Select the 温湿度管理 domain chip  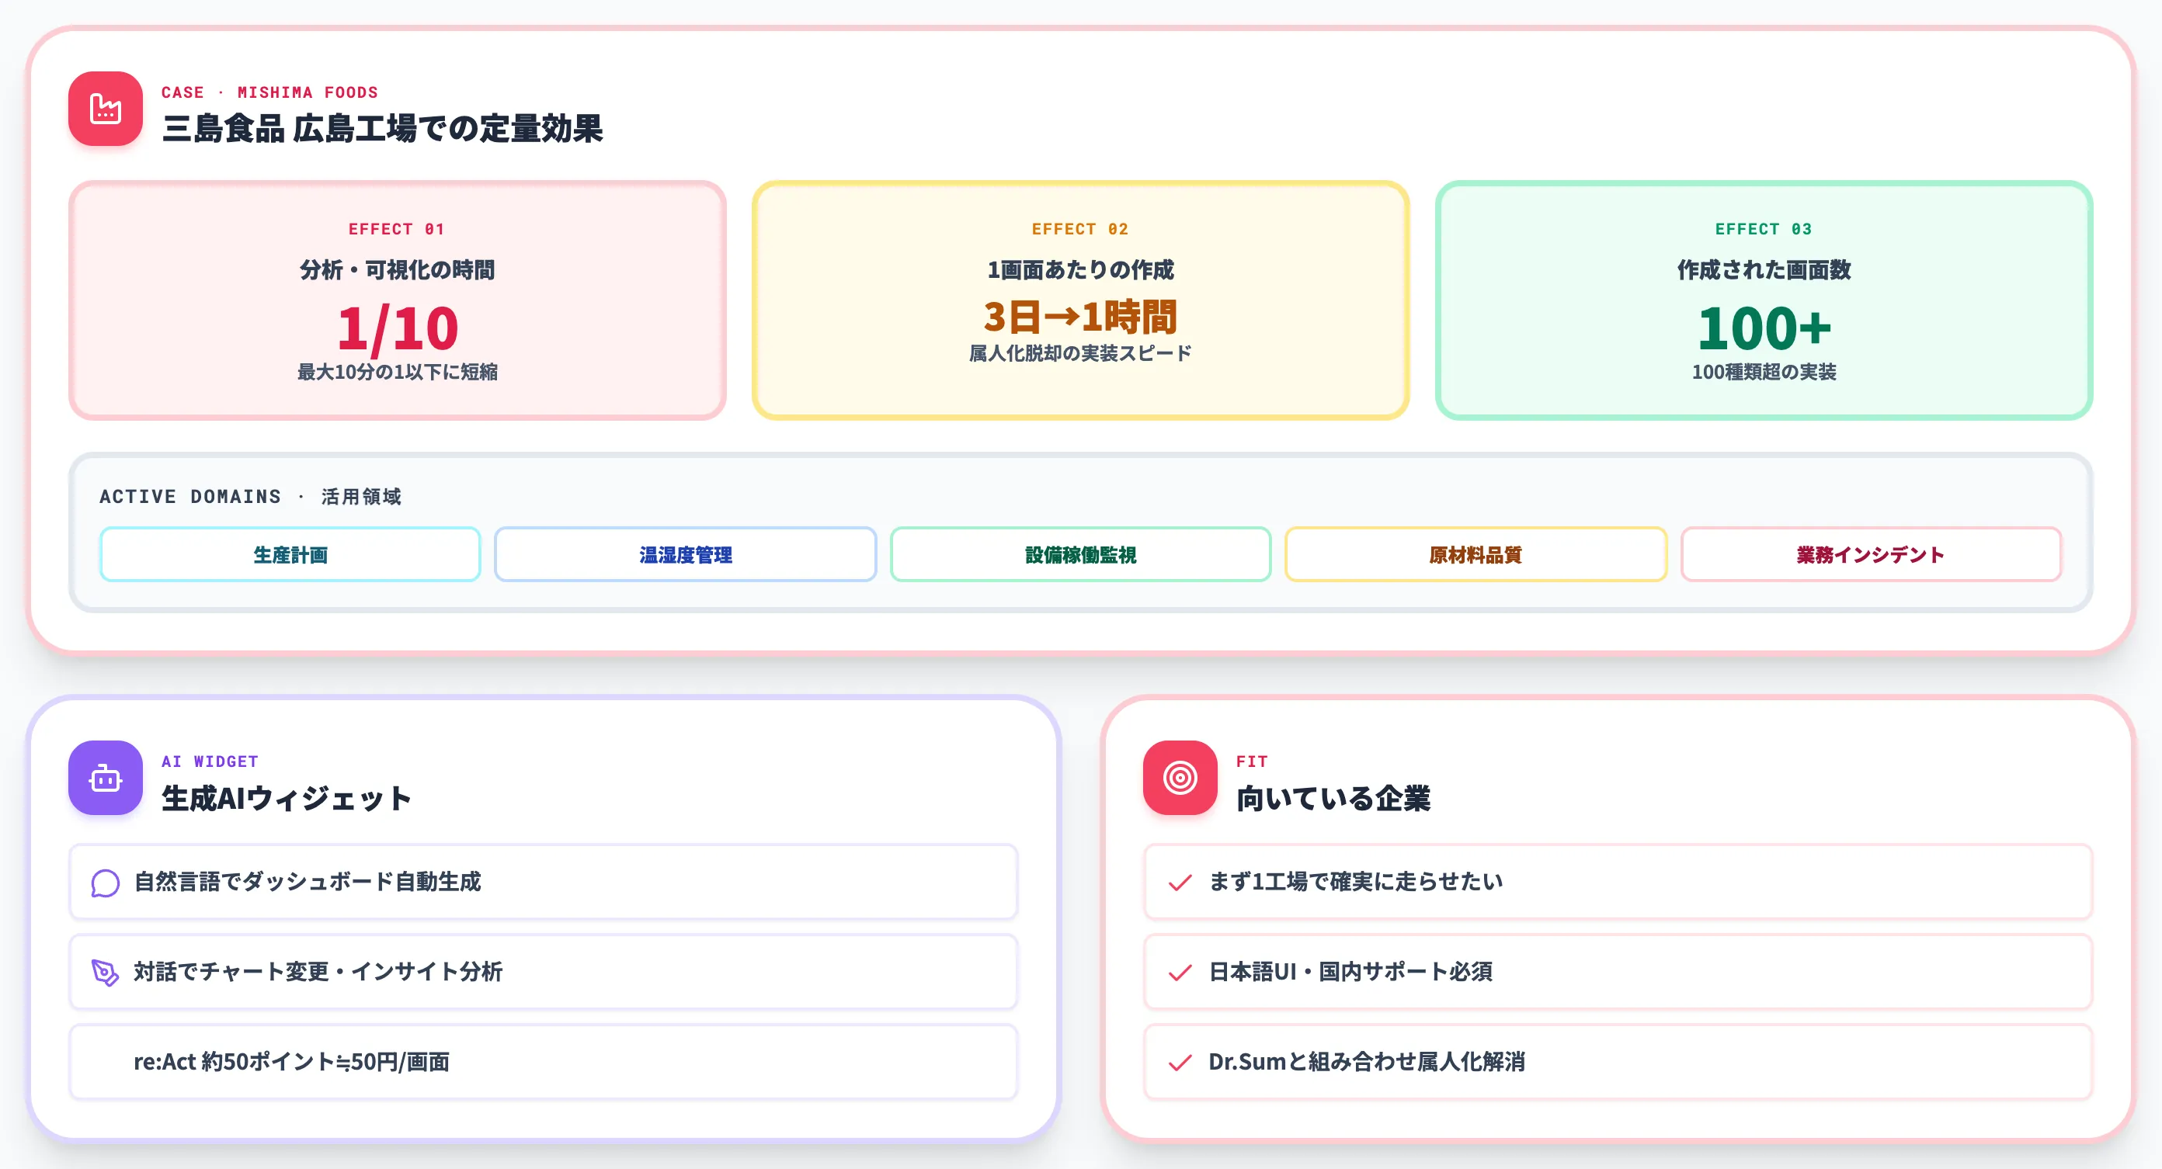click(x=686, y=555)
